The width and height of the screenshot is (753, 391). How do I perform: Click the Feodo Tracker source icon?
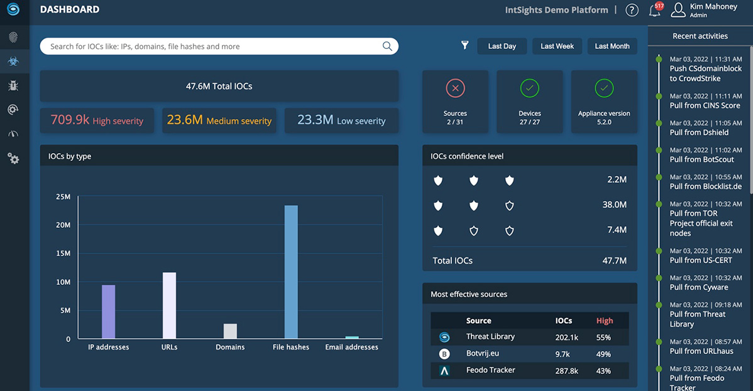[x=444, y=370]
